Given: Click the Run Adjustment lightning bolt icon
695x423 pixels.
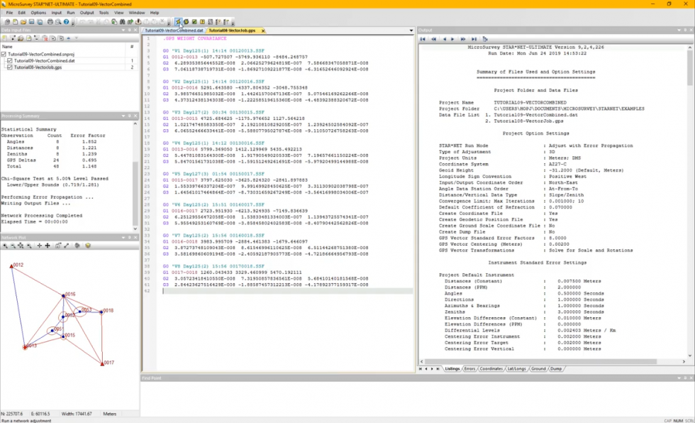Looking at the screenshot, I should pos(178,22).
